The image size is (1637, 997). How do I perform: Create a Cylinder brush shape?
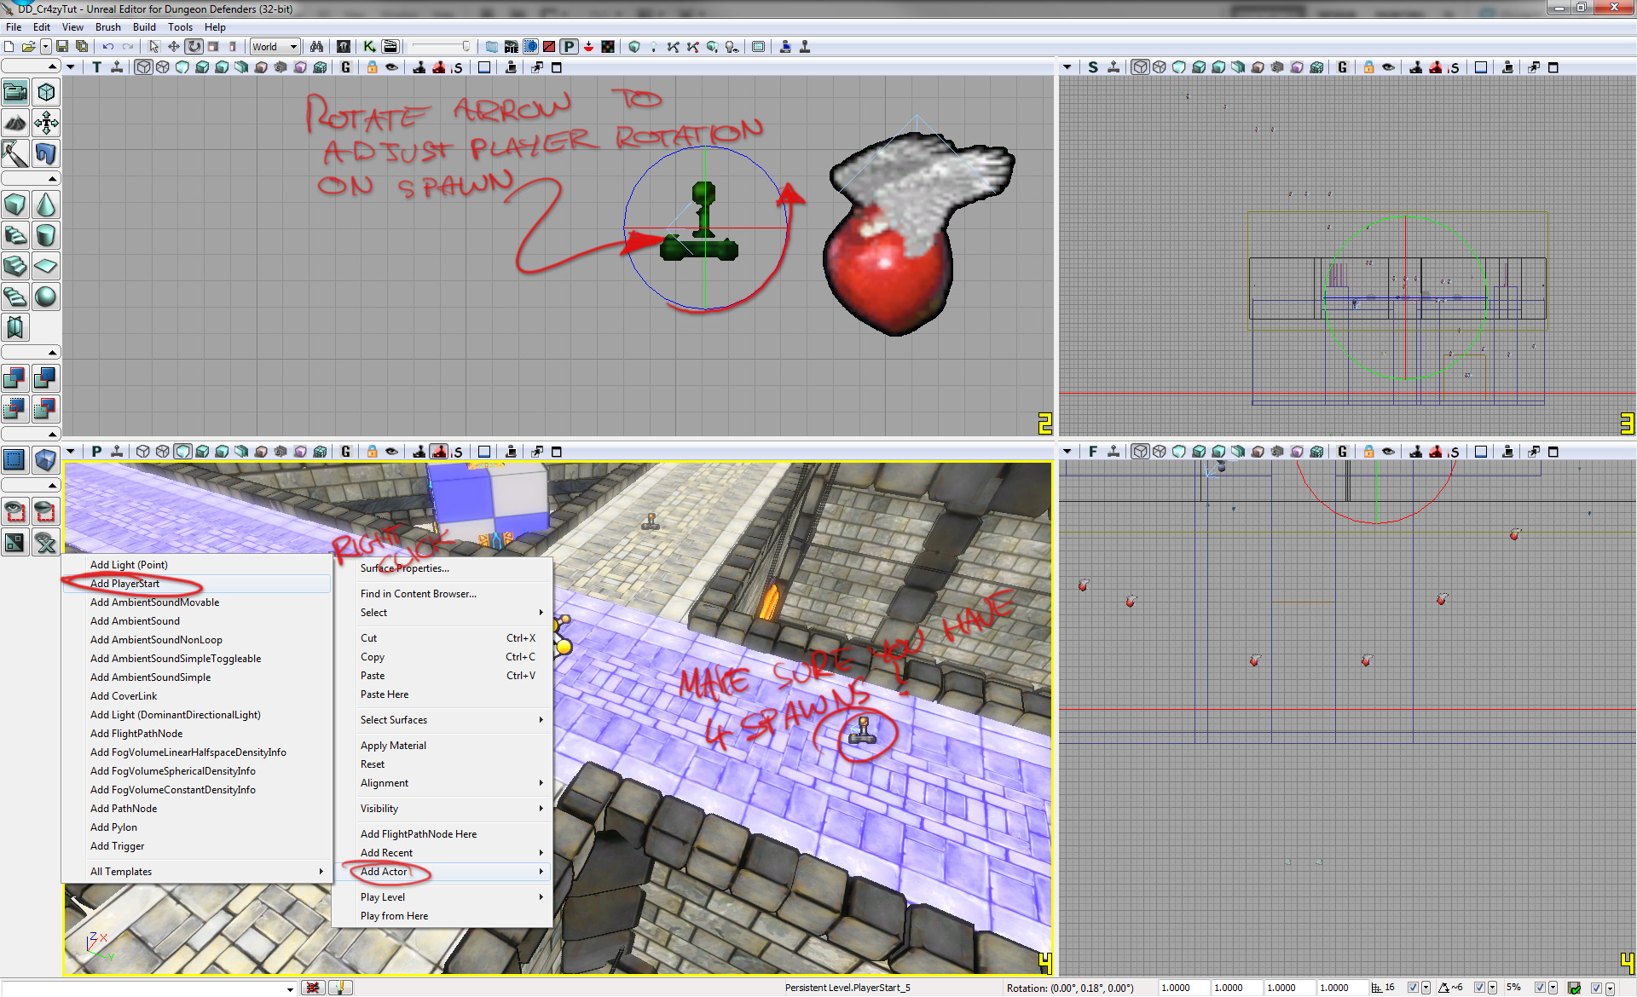pyautogui.click(x=46, y=235)
